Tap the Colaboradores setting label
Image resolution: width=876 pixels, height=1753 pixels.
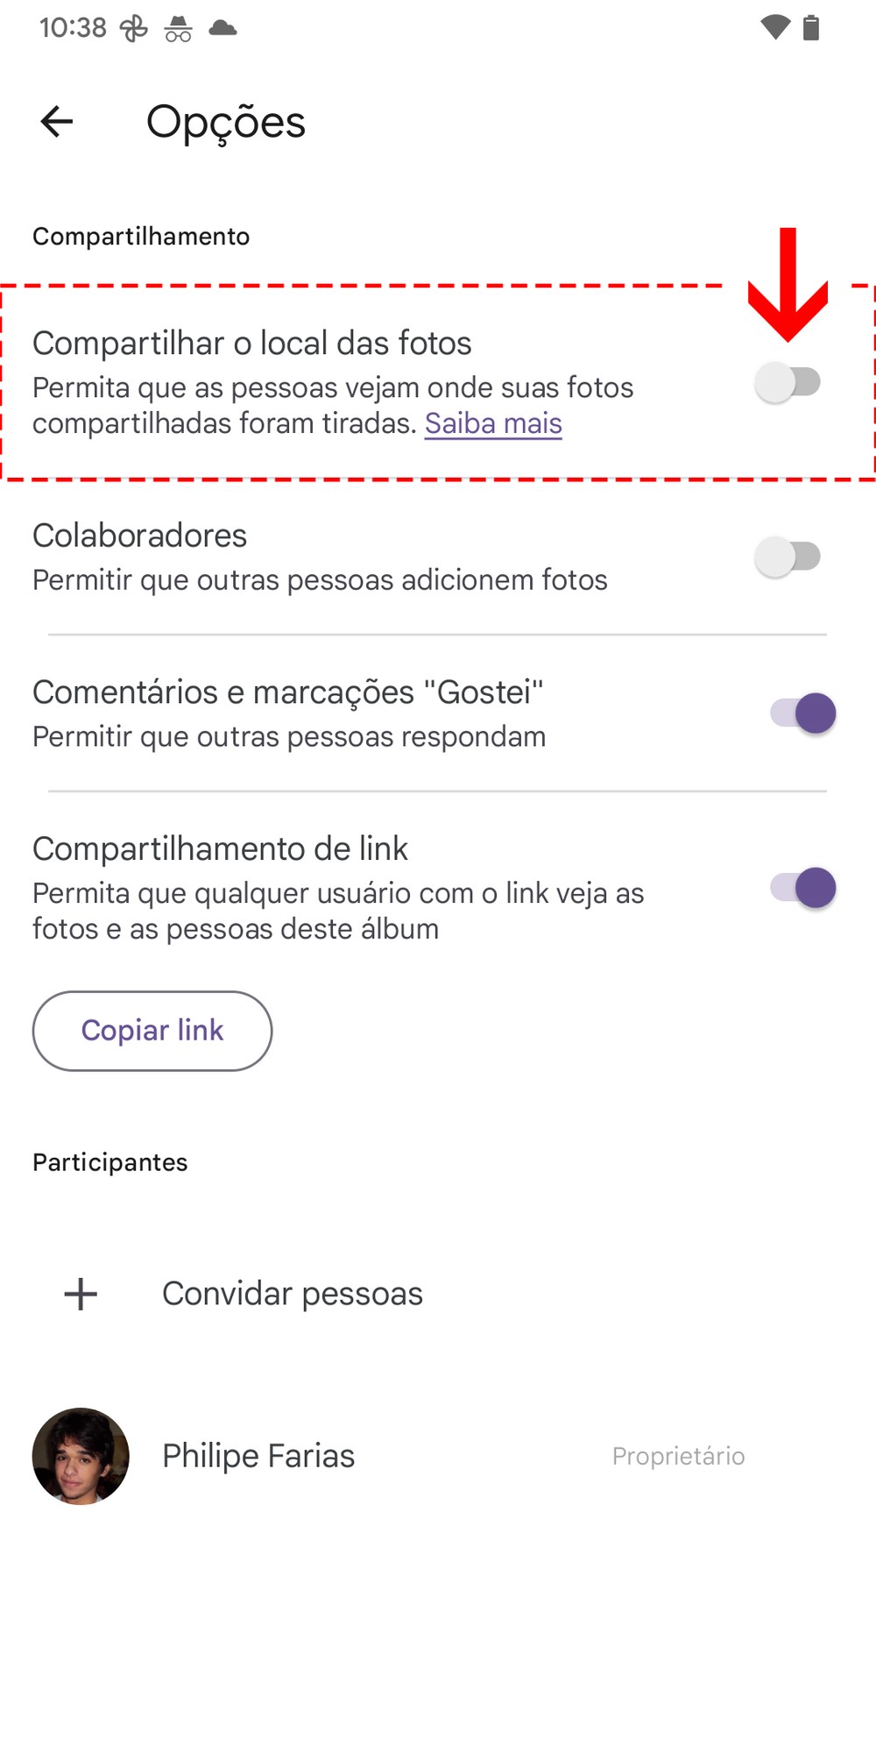(140, 536)
